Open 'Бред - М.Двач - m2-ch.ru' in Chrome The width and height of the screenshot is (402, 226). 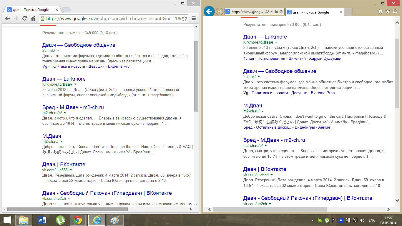point(73,107)
